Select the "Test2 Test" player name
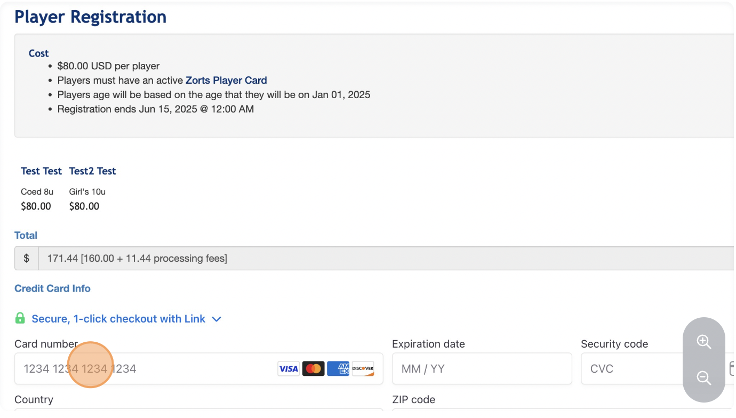 [x=93, y=171]
